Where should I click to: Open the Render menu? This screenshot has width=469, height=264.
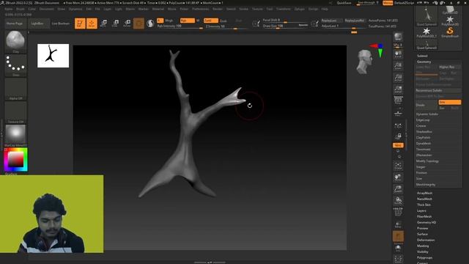coord(218,9)
